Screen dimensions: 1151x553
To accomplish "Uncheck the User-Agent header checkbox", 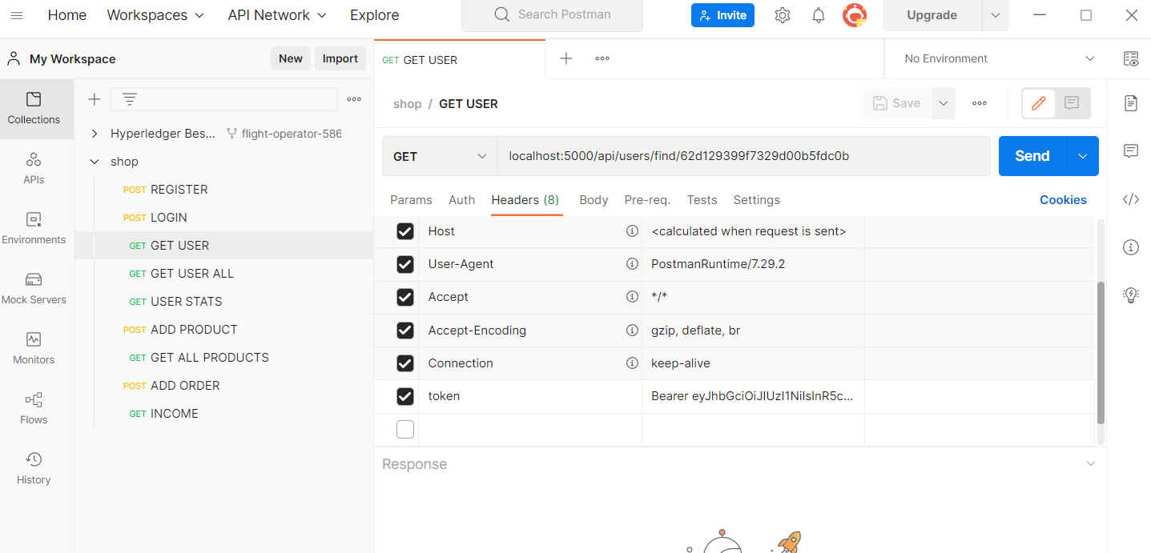I will tap(405, 264).
